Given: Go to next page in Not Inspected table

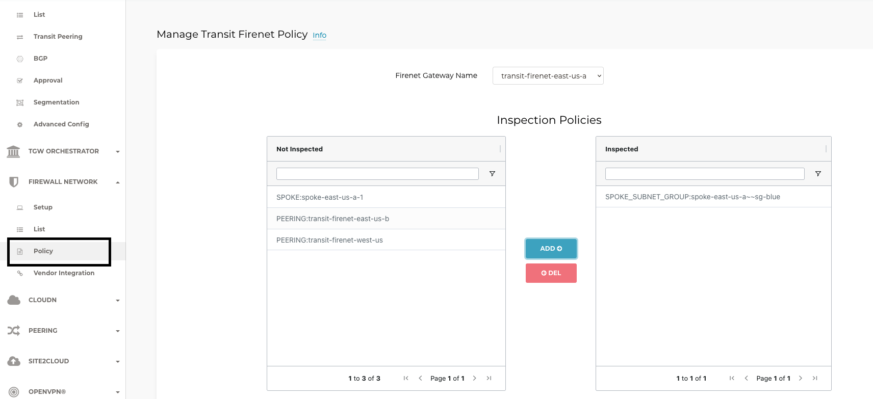Looking at the screenshot, I should tap(475, 378).
